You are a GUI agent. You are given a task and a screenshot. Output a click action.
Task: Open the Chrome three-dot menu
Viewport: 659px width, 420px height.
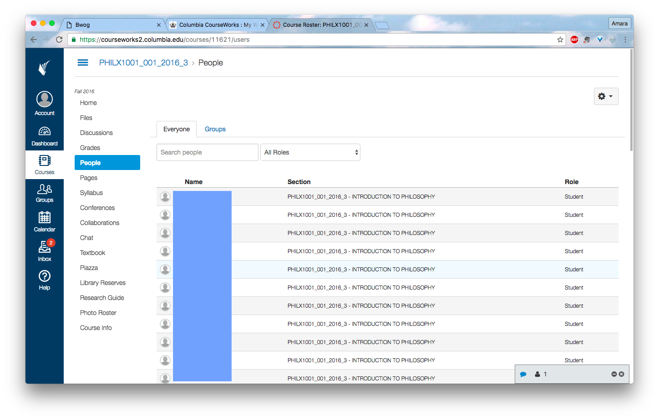[625, 40]
